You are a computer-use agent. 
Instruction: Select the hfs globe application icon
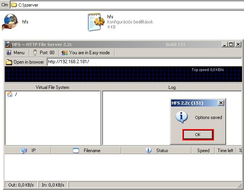click(10, 22)
